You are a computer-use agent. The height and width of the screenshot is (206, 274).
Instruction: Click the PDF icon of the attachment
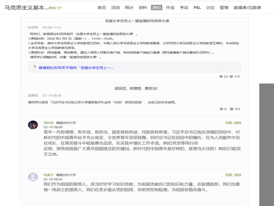[35, 68]
